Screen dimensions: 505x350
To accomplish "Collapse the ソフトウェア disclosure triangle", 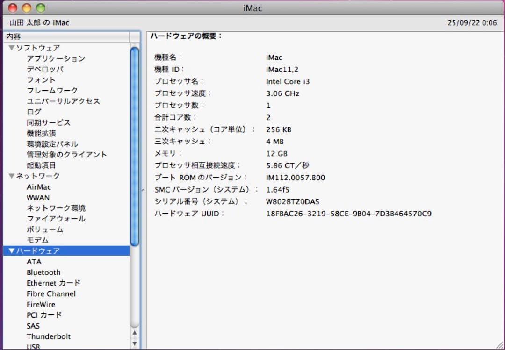I will click(11, 48).
